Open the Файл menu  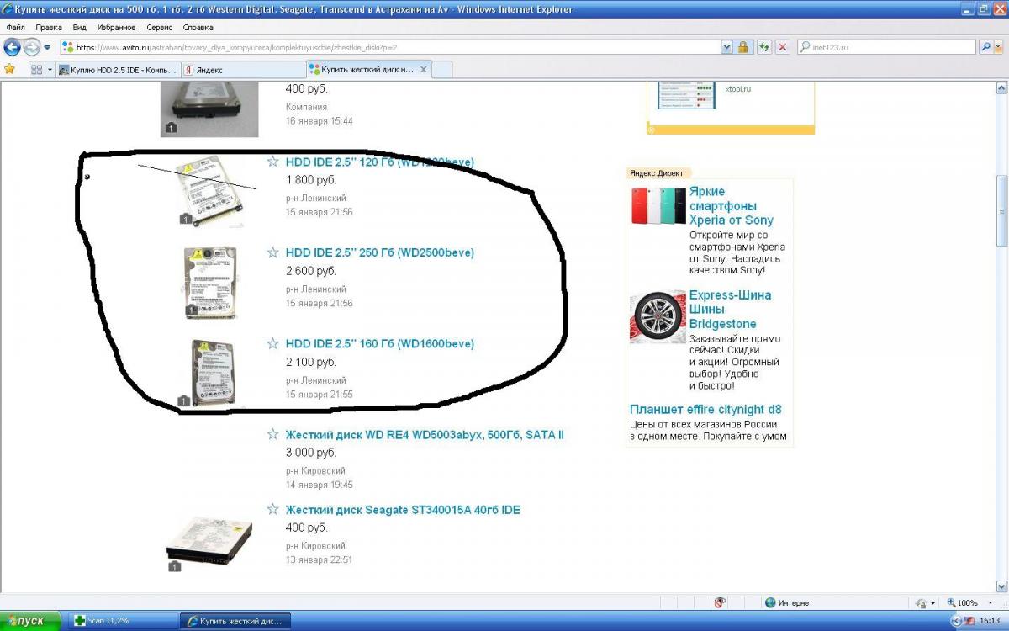(15, 28)
